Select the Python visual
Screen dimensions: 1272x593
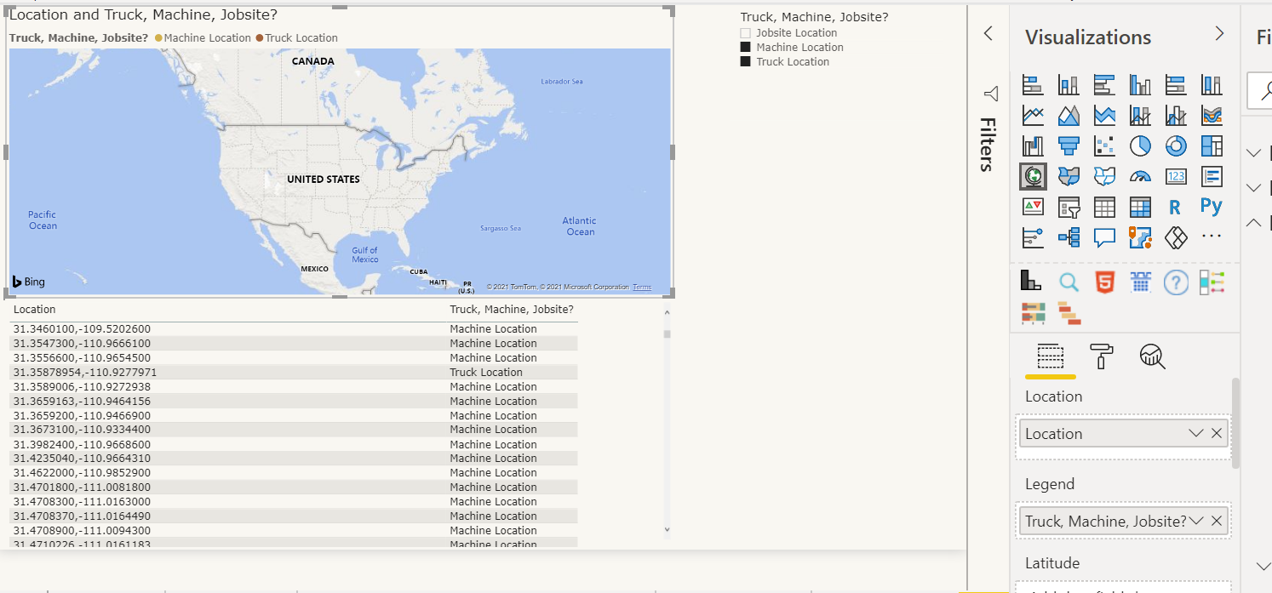pos(1212,207)
